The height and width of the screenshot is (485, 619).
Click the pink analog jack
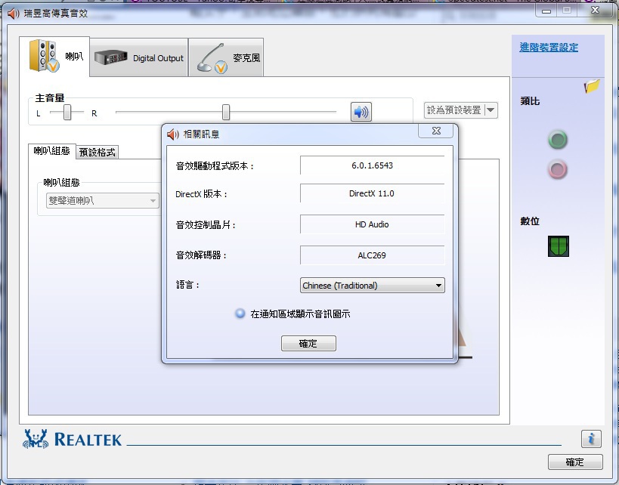click(x=558, y=170)
